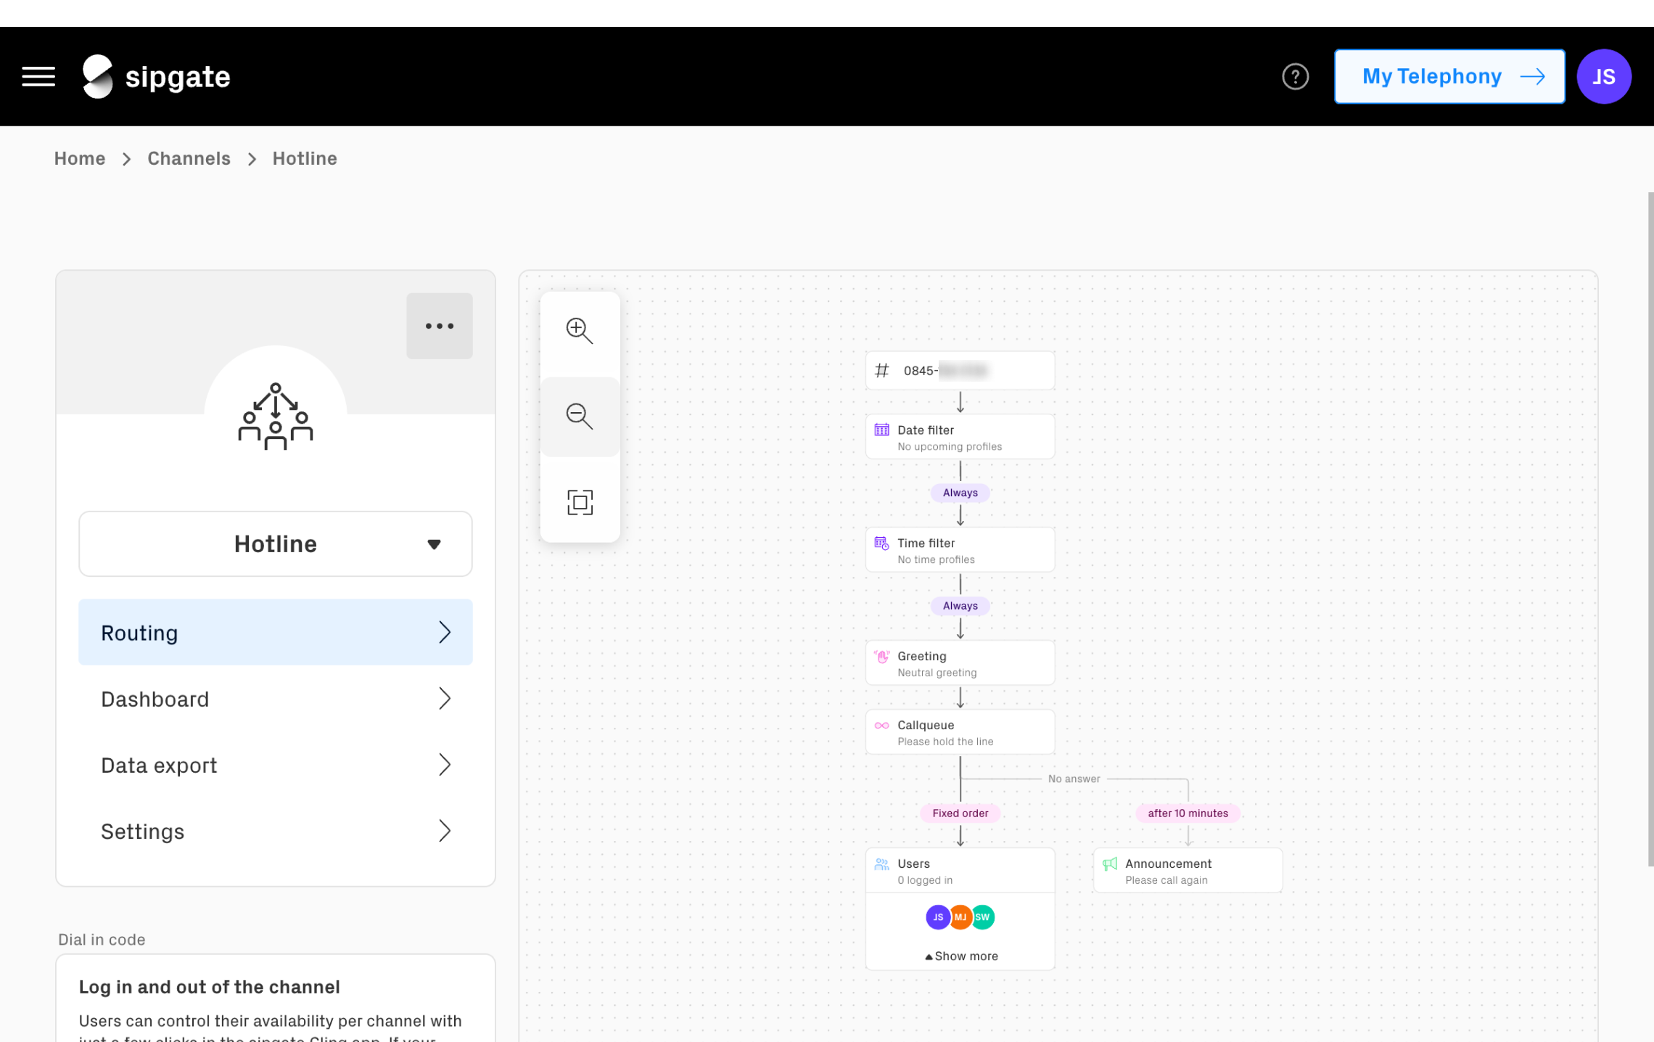Click the SW user avatar
Image resolution: width=1654 pixels, height=1042 pixels.
tap(982, 917)
